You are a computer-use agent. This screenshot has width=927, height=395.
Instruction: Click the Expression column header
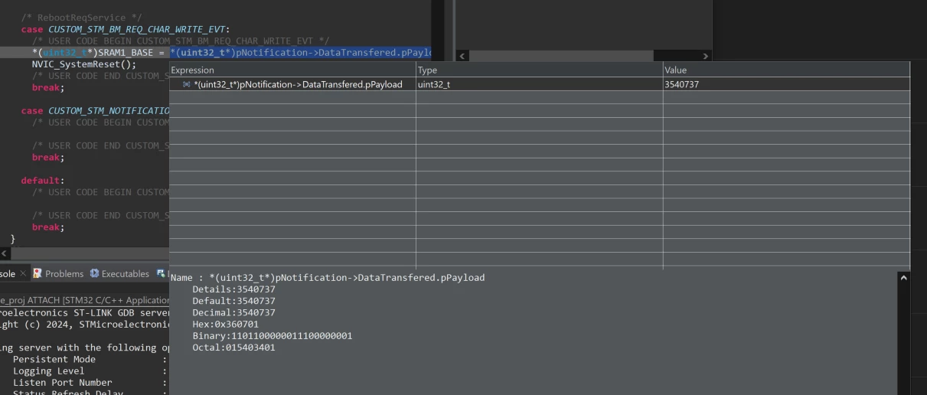click(292, 70)
